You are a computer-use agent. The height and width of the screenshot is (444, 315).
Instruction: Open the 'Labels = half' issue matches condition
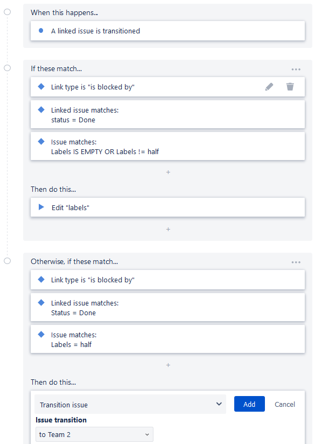168,339
